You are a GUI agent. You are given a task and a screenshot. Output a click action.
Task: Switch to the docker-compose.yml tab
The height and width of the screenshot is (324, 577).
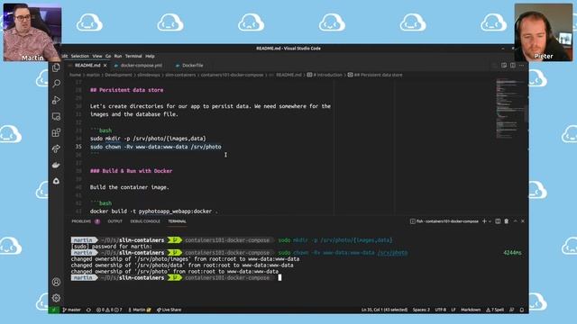click(x=142, y=66)
